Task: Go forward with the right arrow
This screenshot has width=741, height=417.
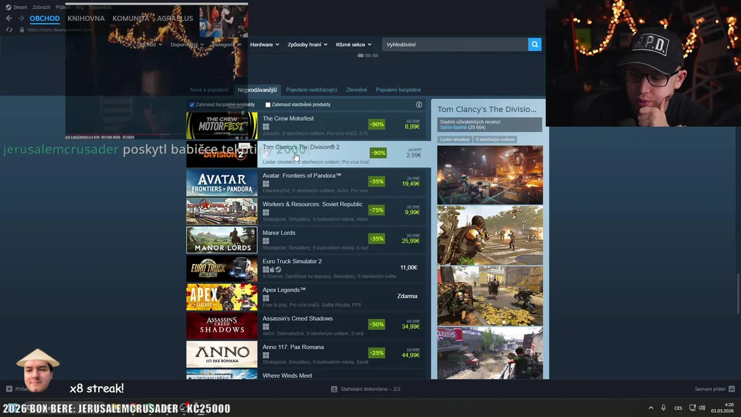Action: point(21,18)
